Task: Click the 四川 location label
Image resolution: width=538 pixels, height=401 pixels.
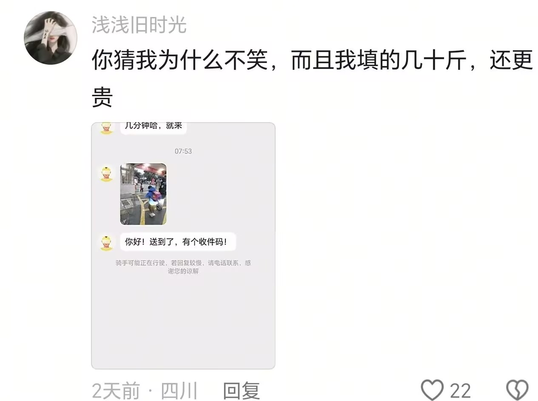Action: [179, 391]
